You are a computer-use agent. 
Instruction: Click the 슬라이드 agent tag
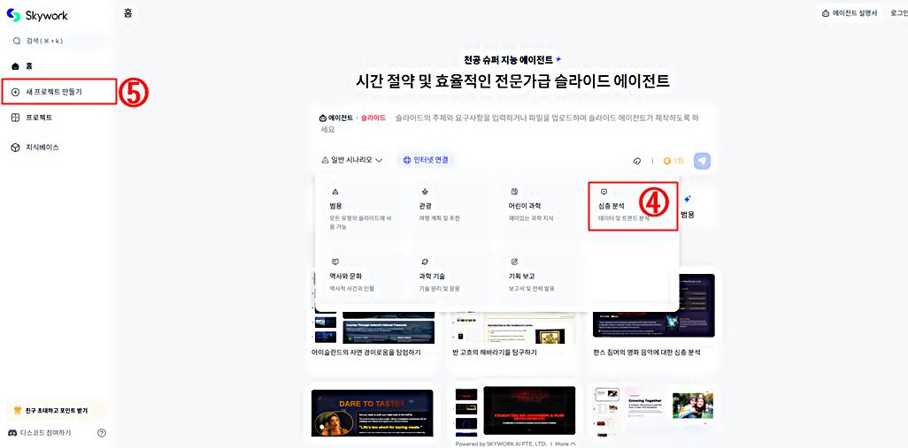click(373, 118)
